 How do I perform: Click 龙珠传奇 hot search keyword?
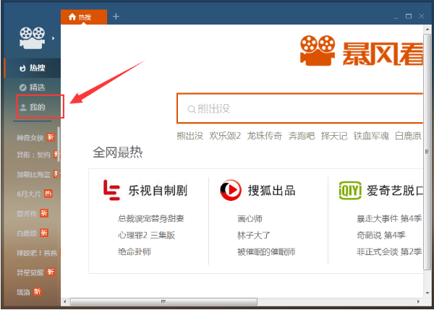click(x=264, y=136)
